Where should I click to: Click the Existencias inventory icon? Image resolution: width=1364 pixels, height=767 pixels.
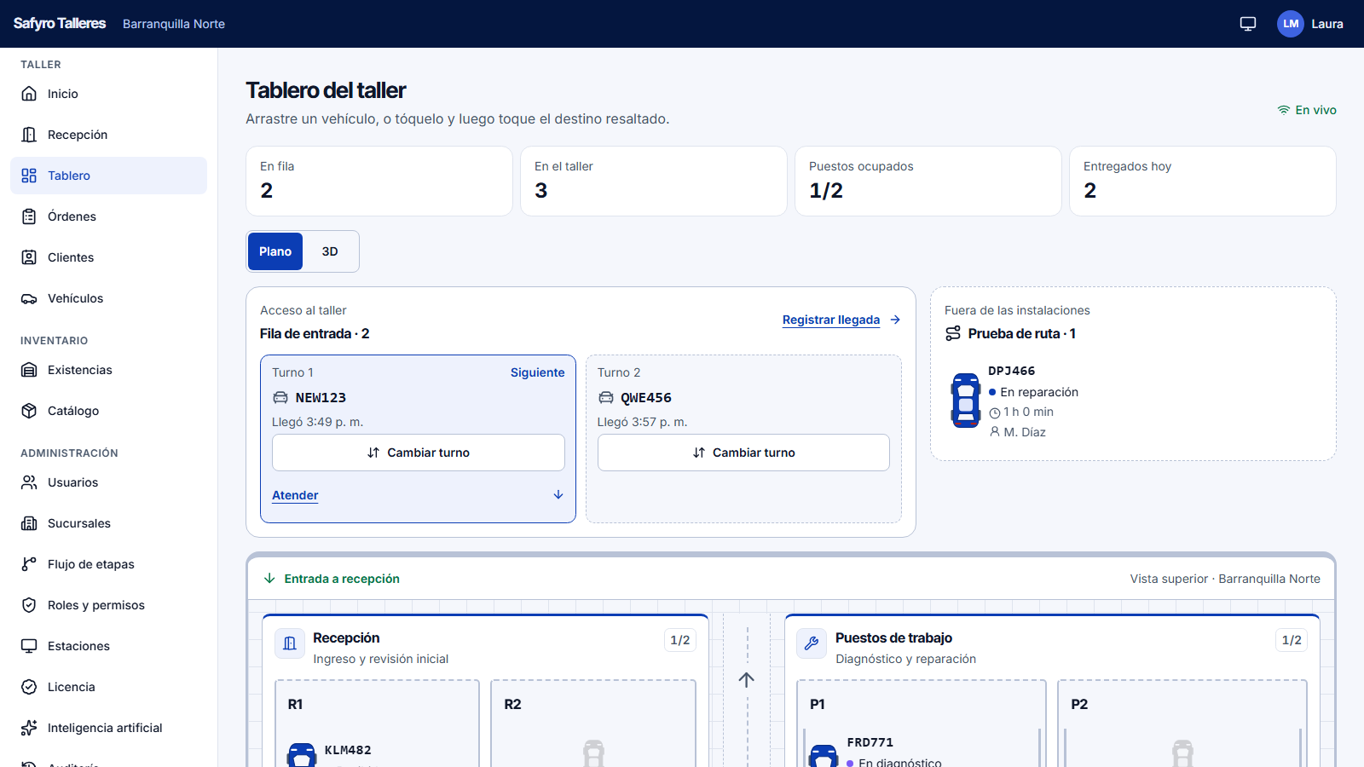click(x=29, y=370)
